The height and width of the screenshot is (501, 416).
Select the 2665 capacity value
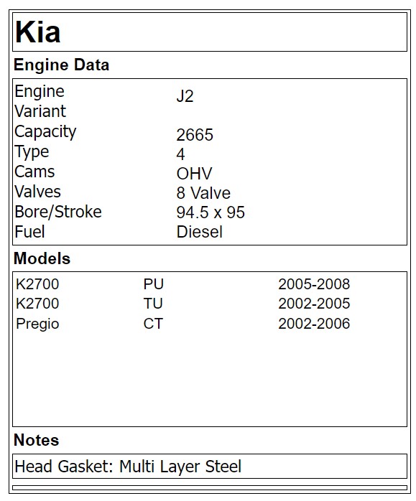(195, 135)
